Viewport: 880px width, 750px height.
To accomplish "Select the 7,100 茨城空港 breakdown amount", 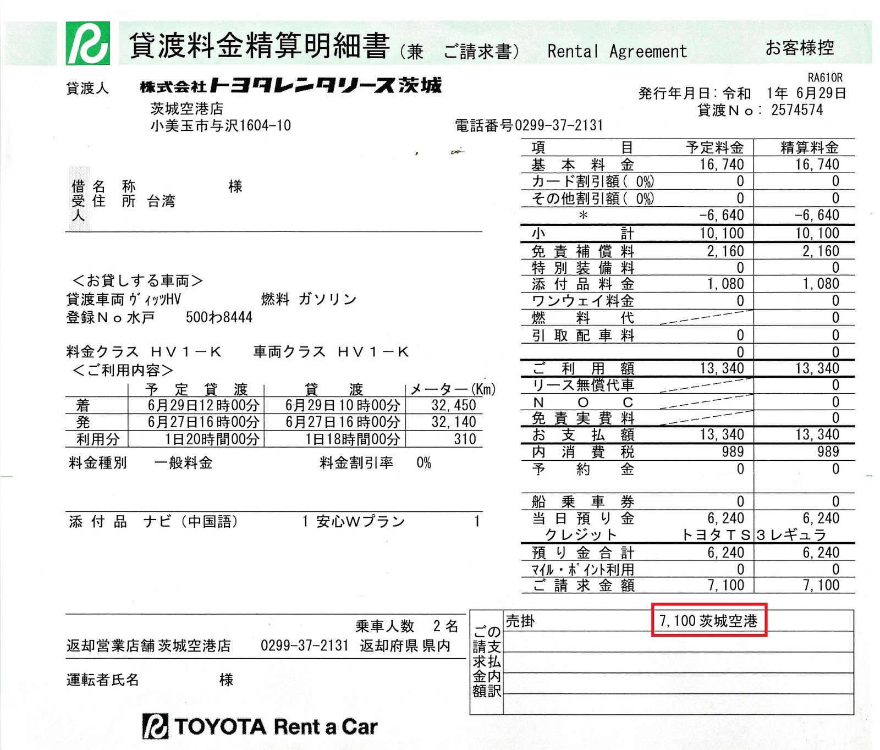I will (708, 621).
